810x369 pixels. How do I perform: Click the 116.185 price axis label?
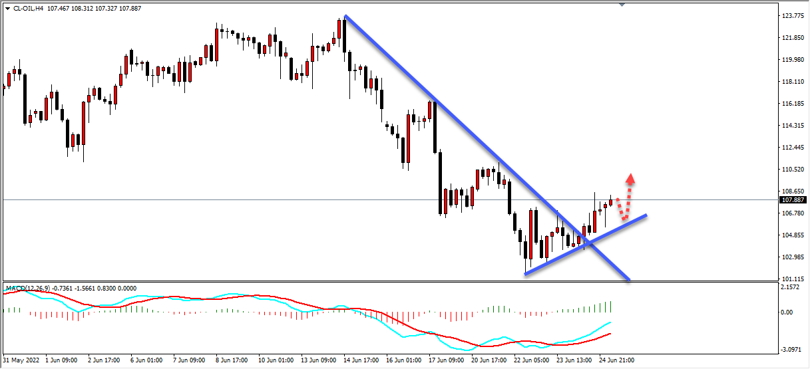click(792, 104)
